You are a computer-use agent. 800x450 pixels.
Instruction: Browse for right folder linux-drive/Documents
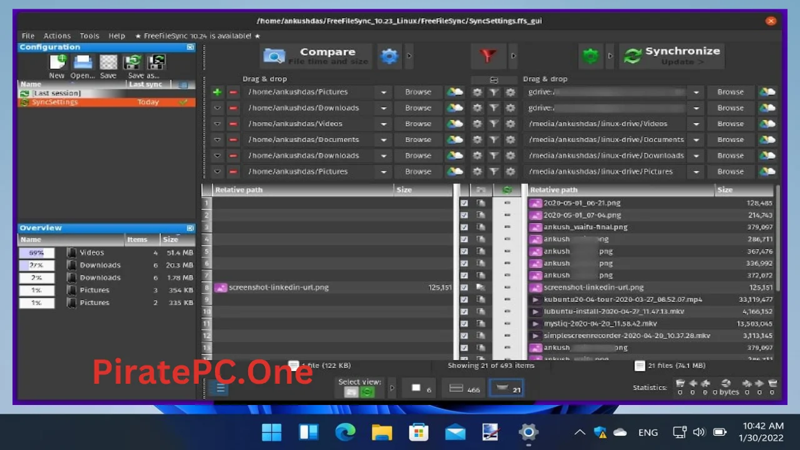click(730, 139)
